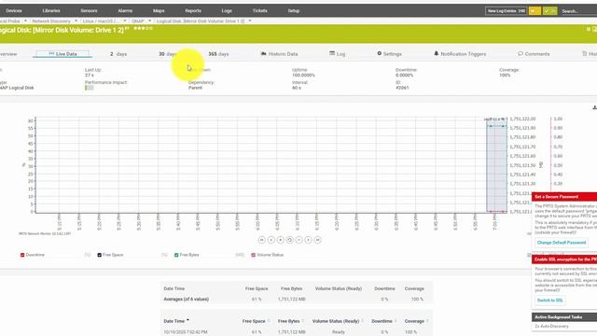Sort data table by Volume Status (Ready) column

point(338,321)
